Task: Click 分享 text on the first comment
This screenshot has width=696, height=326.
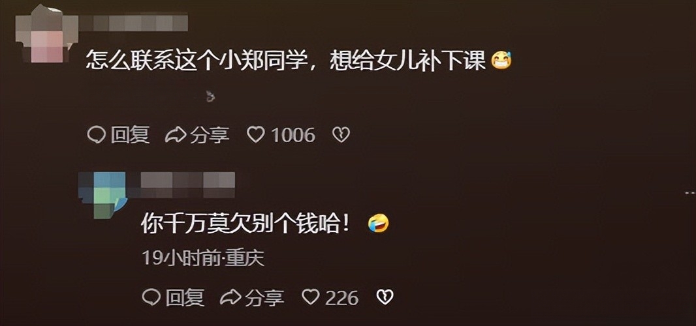Action: pyautogui.click(x=210, y=135)
